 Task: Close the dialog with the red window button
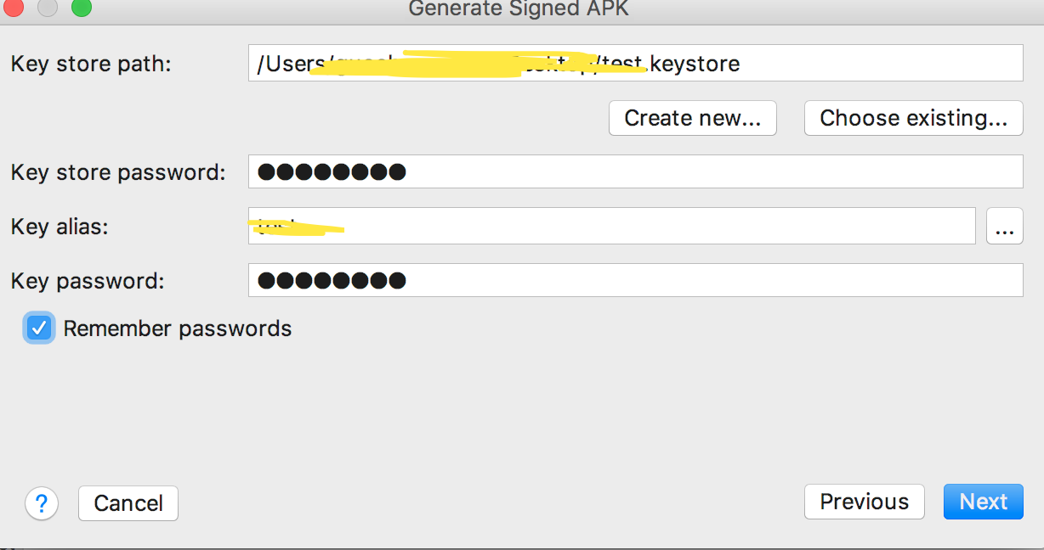click(x=11, y=8)
